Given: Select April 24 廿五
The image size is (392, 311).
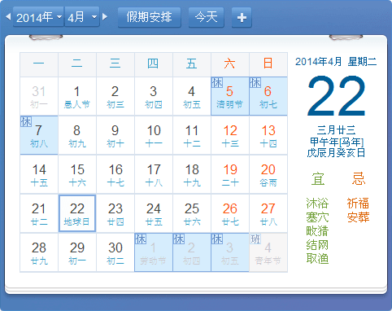Looking at the screenshot, I should [x=154, y=213].
